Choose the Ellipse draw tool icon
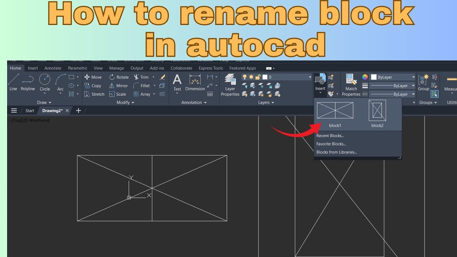 71,86
